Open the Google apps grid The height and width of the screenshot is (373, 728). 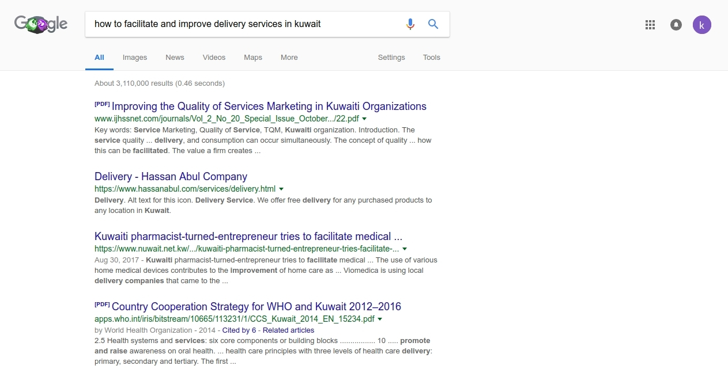650,25
